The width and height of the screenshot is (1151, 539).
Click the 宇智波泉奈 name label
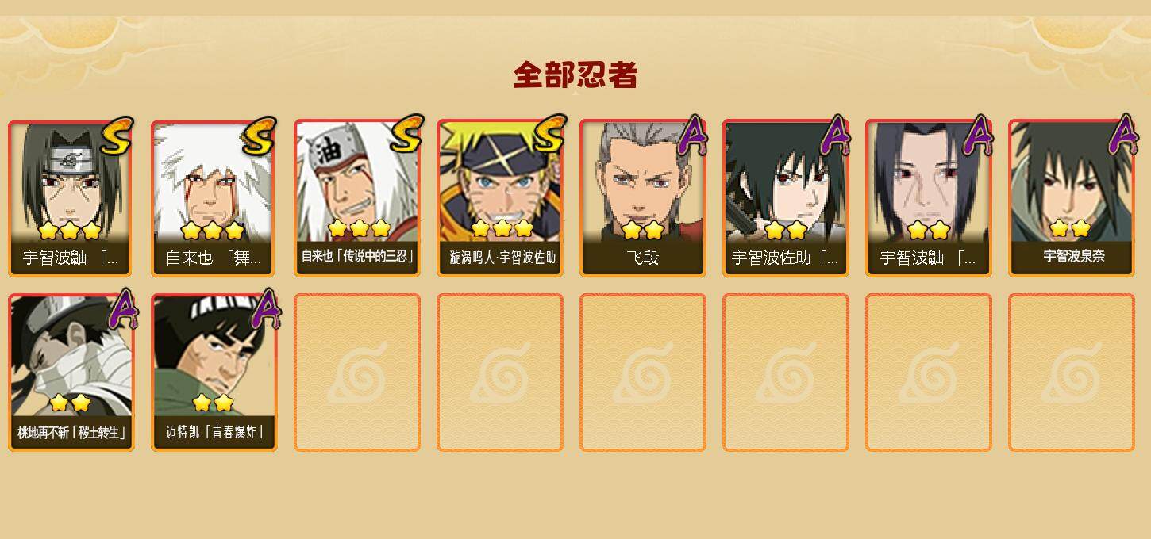[1073, 256]
